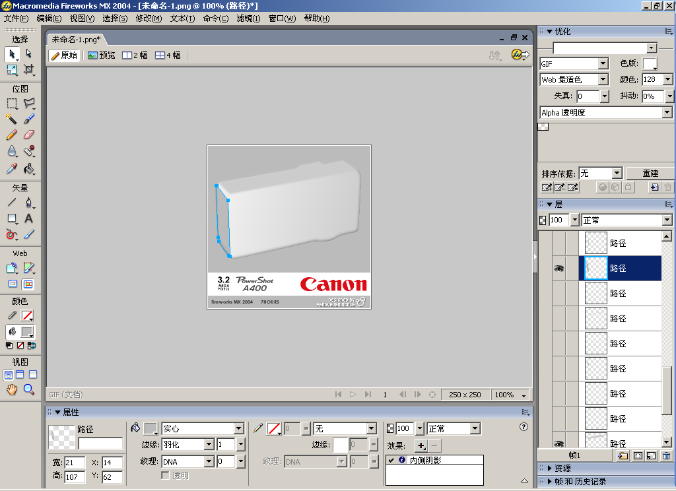Switch to the 4 幅 view tab

click(168, 55)
